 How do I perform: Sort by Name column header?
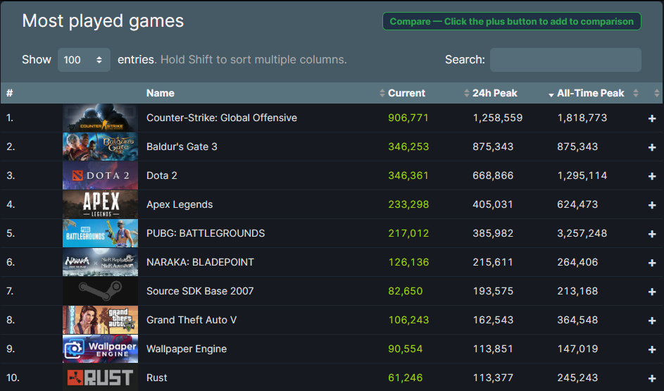click(160, 93)
